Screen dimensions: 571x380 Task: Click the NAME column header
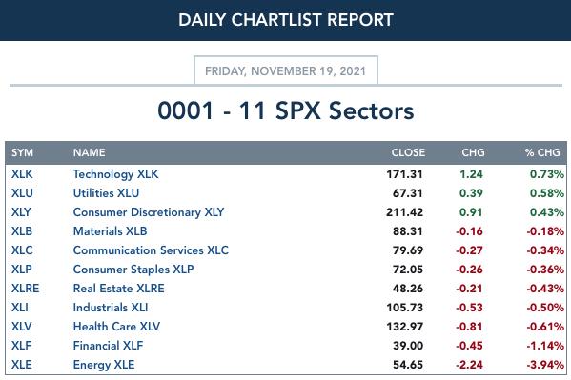(90, 152)
